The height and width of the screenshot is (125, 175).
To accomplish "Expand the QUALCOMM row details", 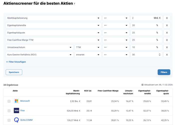I will point(9,120).
